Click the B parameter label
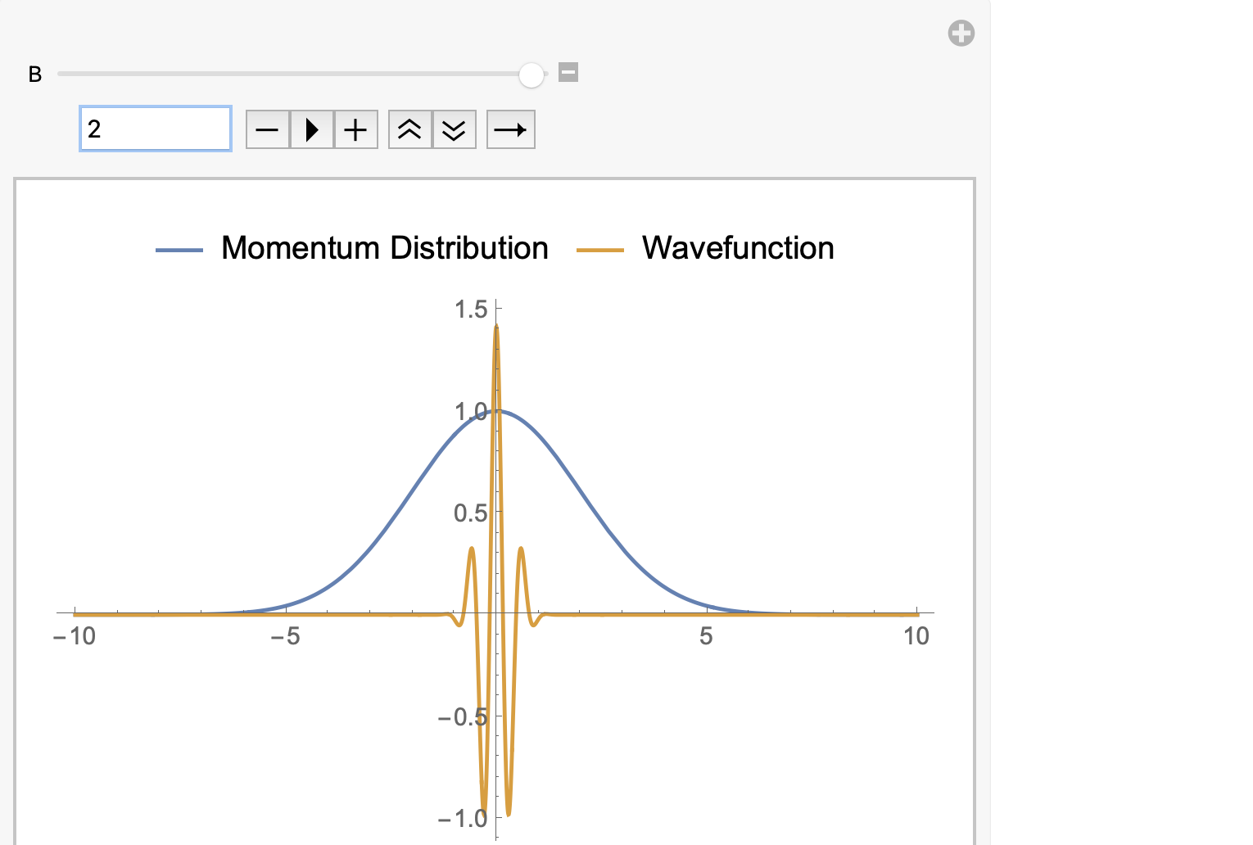 click(35, 75)
